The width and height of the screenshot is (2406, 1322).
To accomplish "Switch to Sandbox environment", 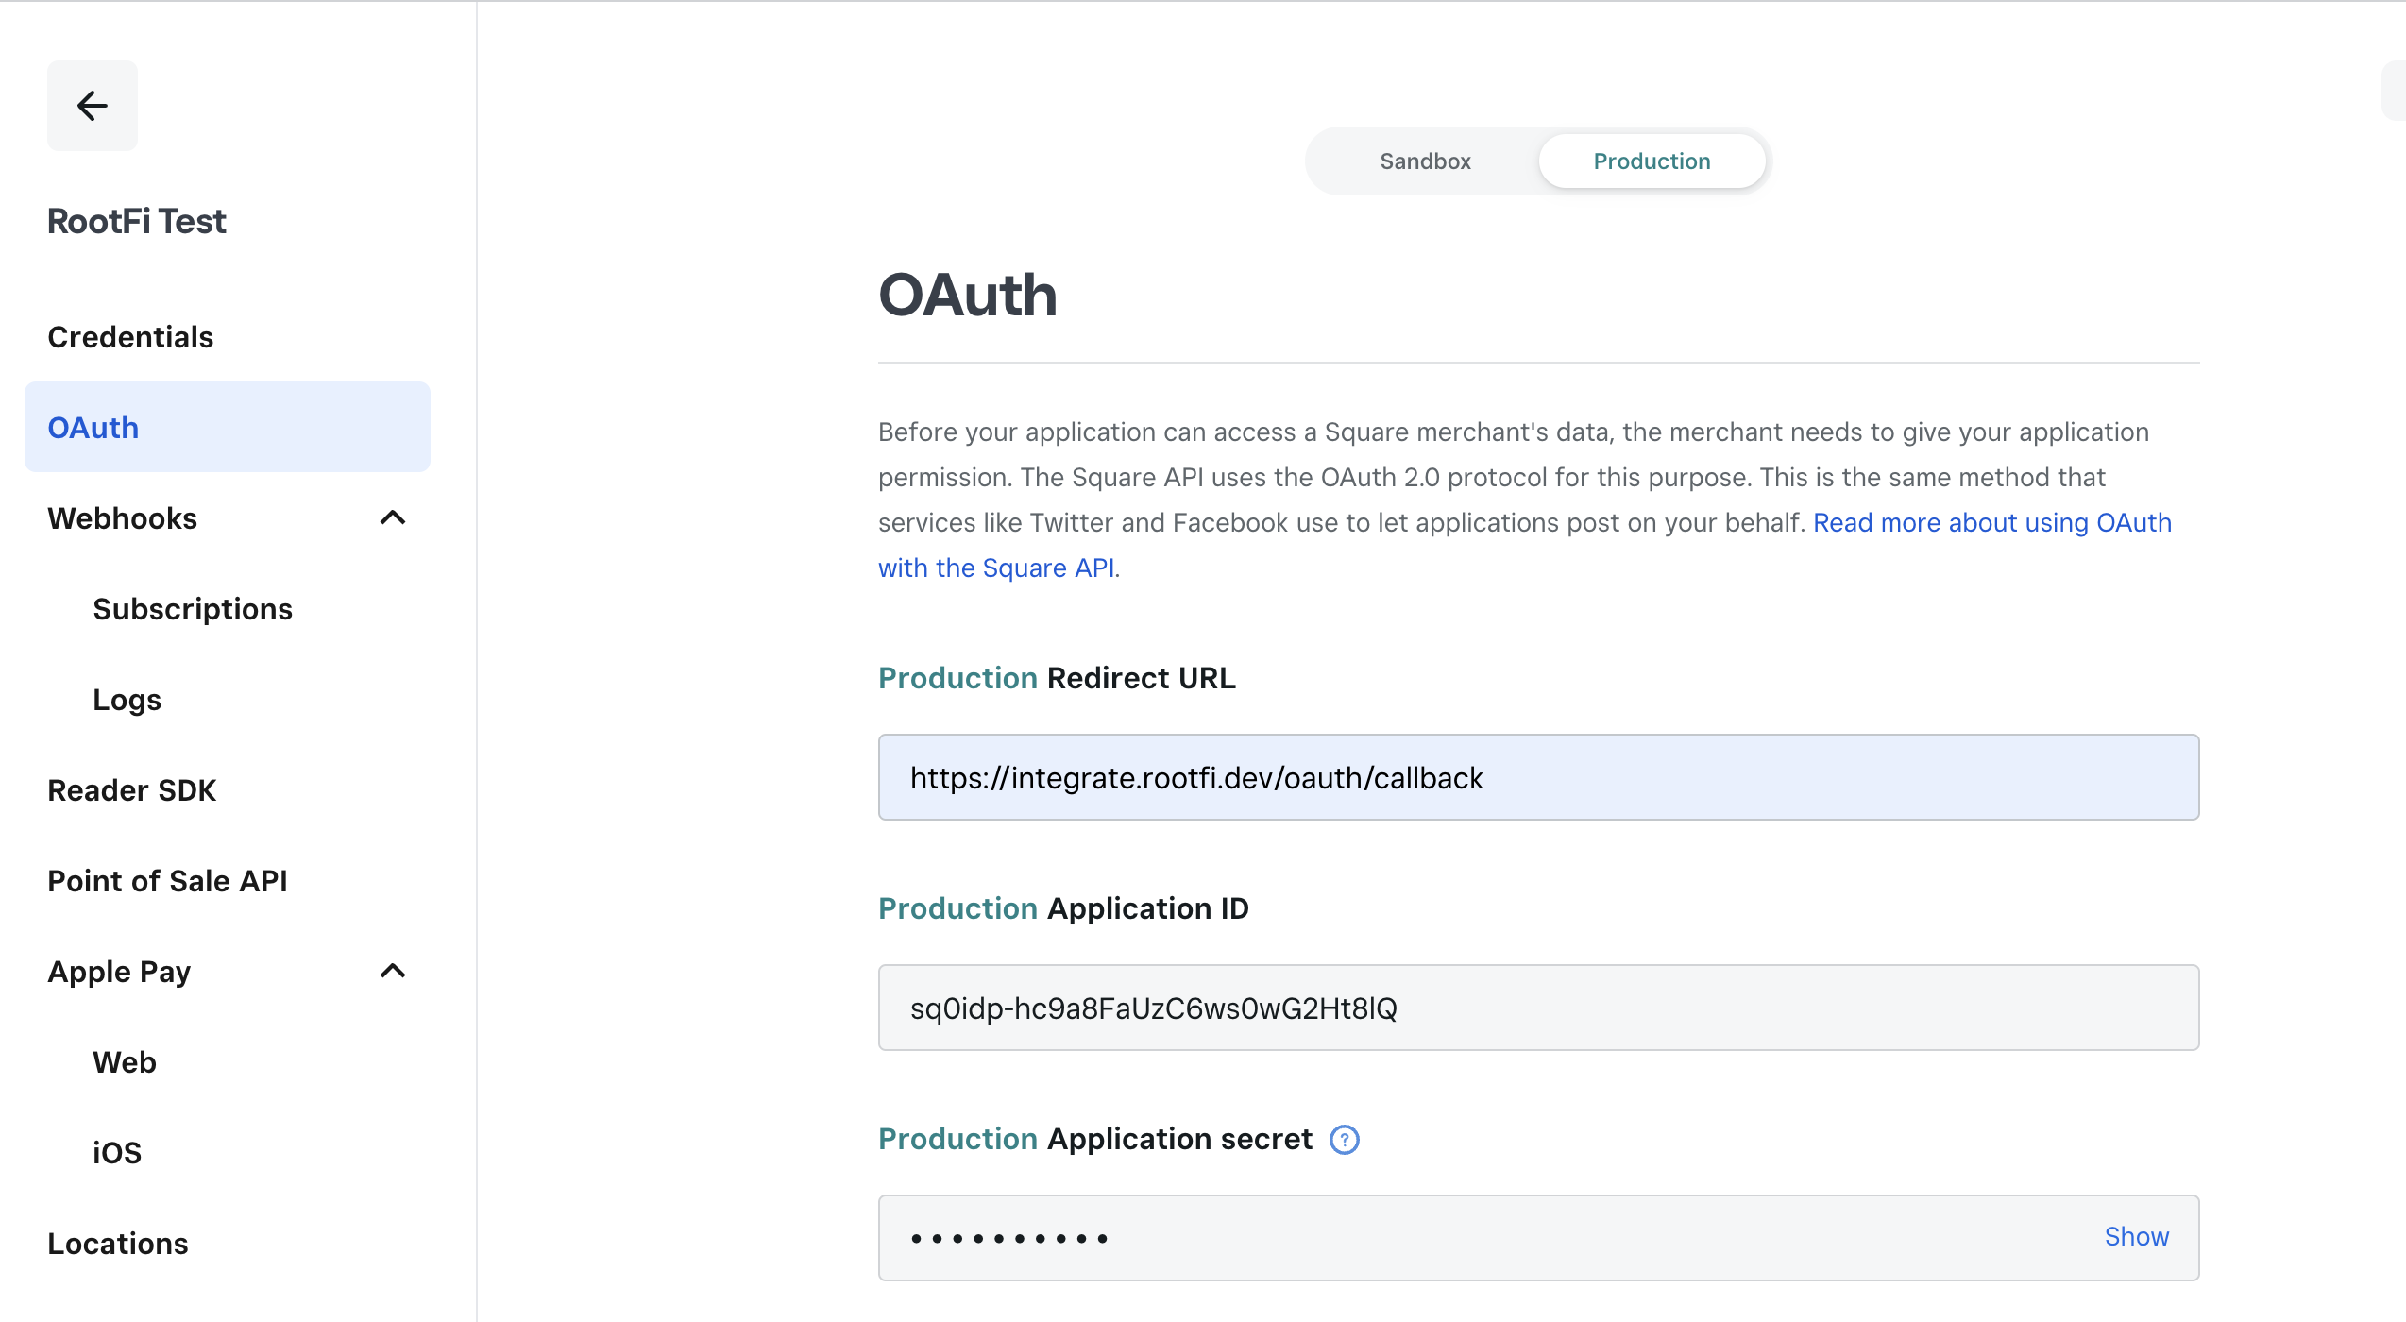I will 1425,161.
